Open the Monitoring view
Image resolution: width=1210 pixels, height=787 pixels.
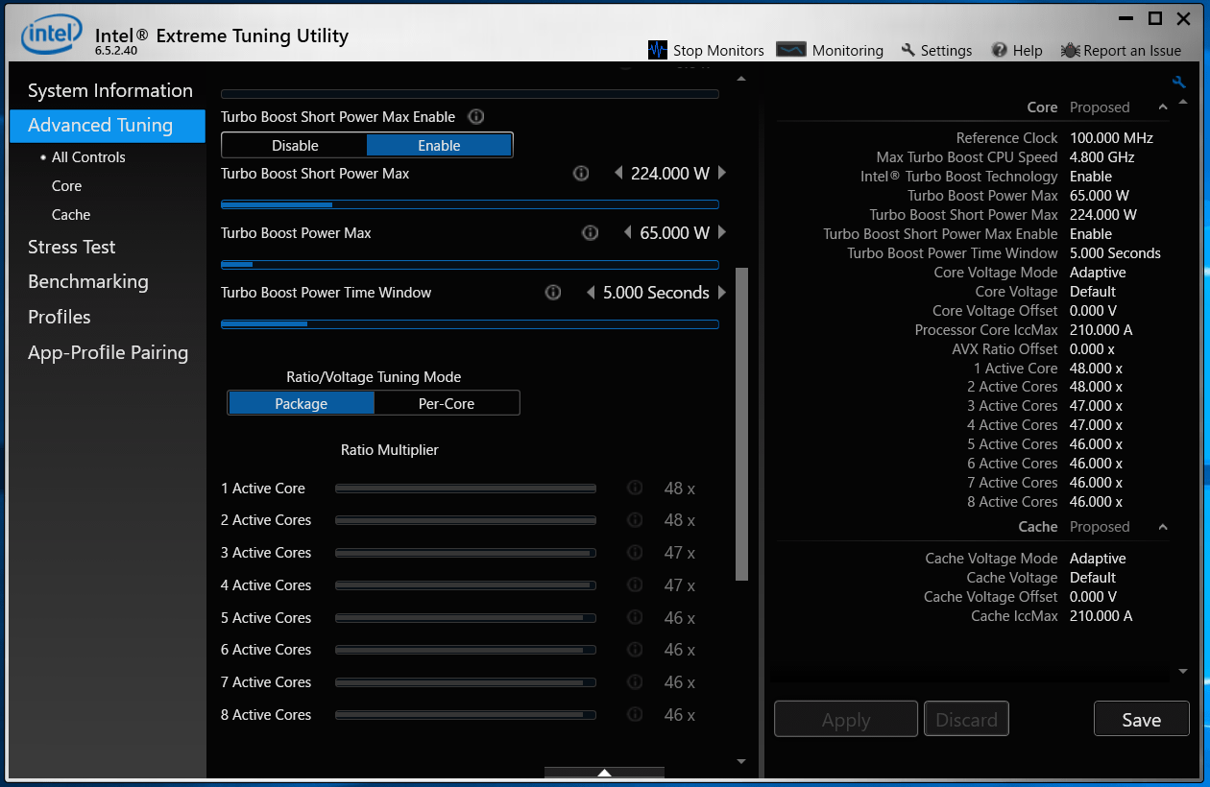coord(830,50)
